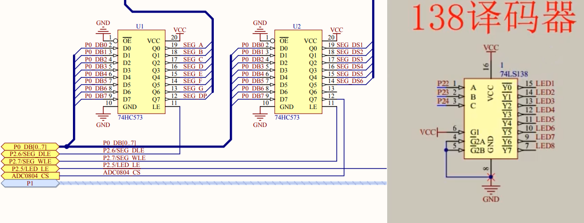Click the U1 designator label

click(x=140, y=26)
